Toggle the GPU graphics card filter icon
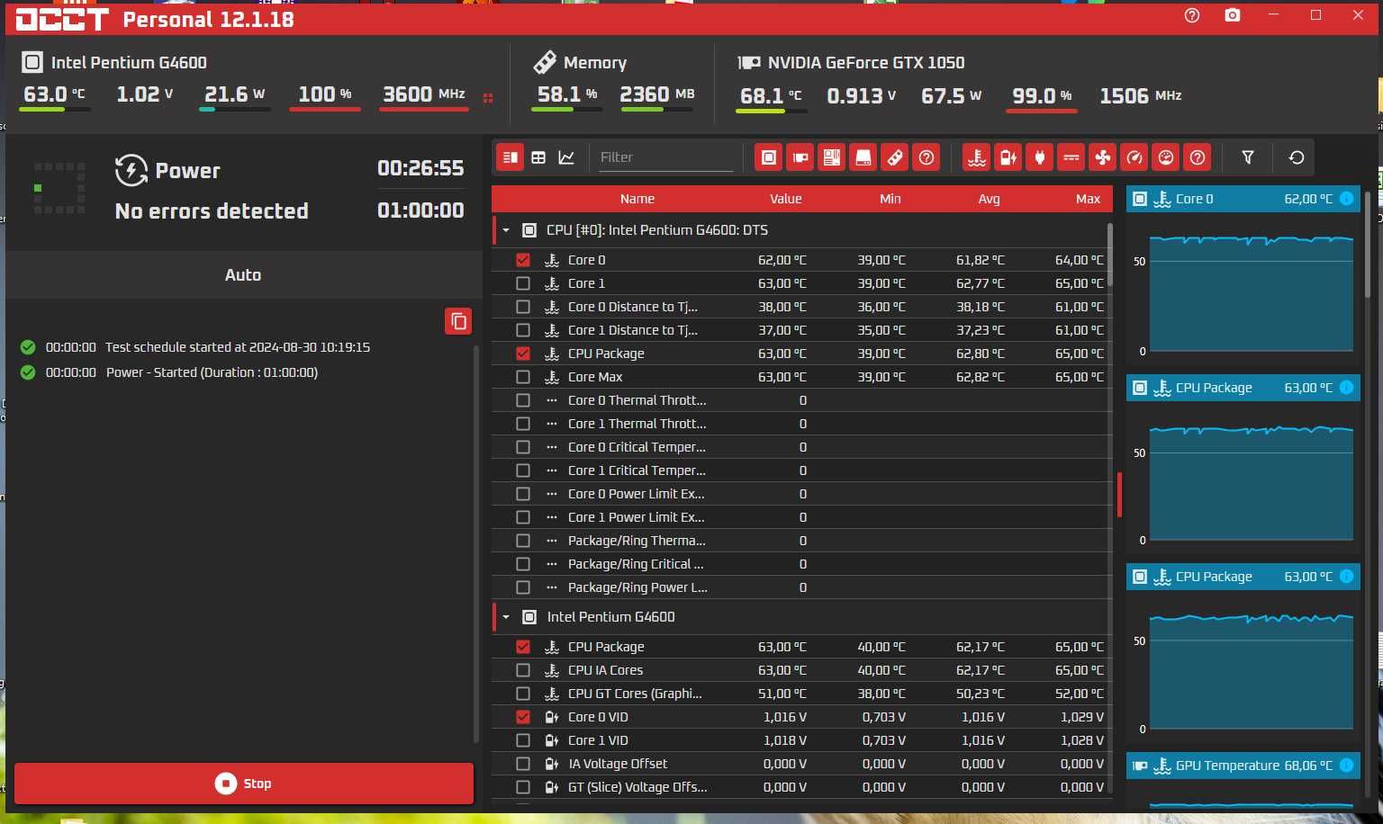This screenshot has width=1383, height=824. pos(800,158)
